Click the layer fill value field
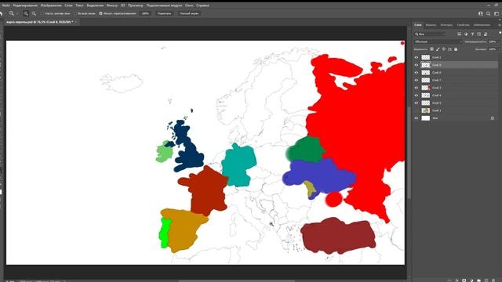 pyautogui.click(x=493, y=49)
